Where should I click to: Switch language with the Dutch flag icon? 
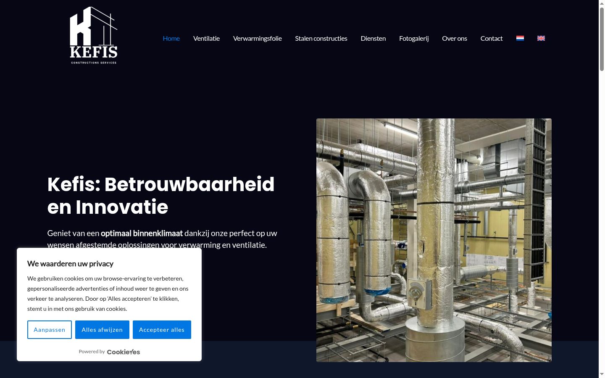point(520,38)
